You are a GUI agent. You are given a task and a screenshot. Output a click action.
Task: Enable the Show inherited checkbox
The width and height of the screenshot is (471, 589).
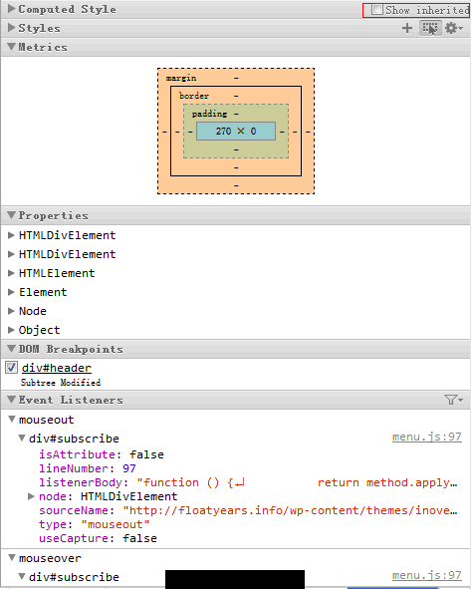[376, 10]
